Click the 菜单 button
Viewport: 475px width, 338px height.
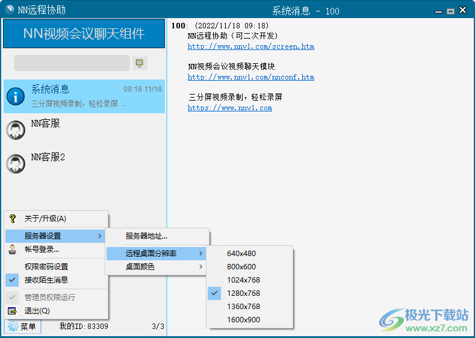(x=23, y=327)
